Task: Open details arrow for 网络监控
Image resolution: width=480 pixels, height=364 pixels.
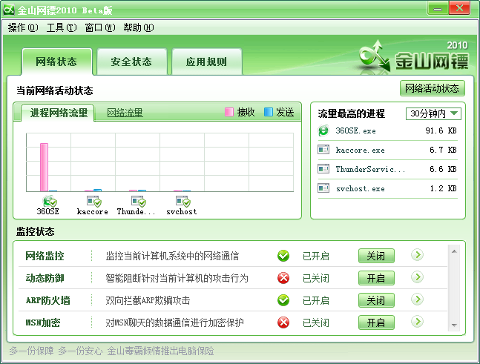Action: (417, 255)
